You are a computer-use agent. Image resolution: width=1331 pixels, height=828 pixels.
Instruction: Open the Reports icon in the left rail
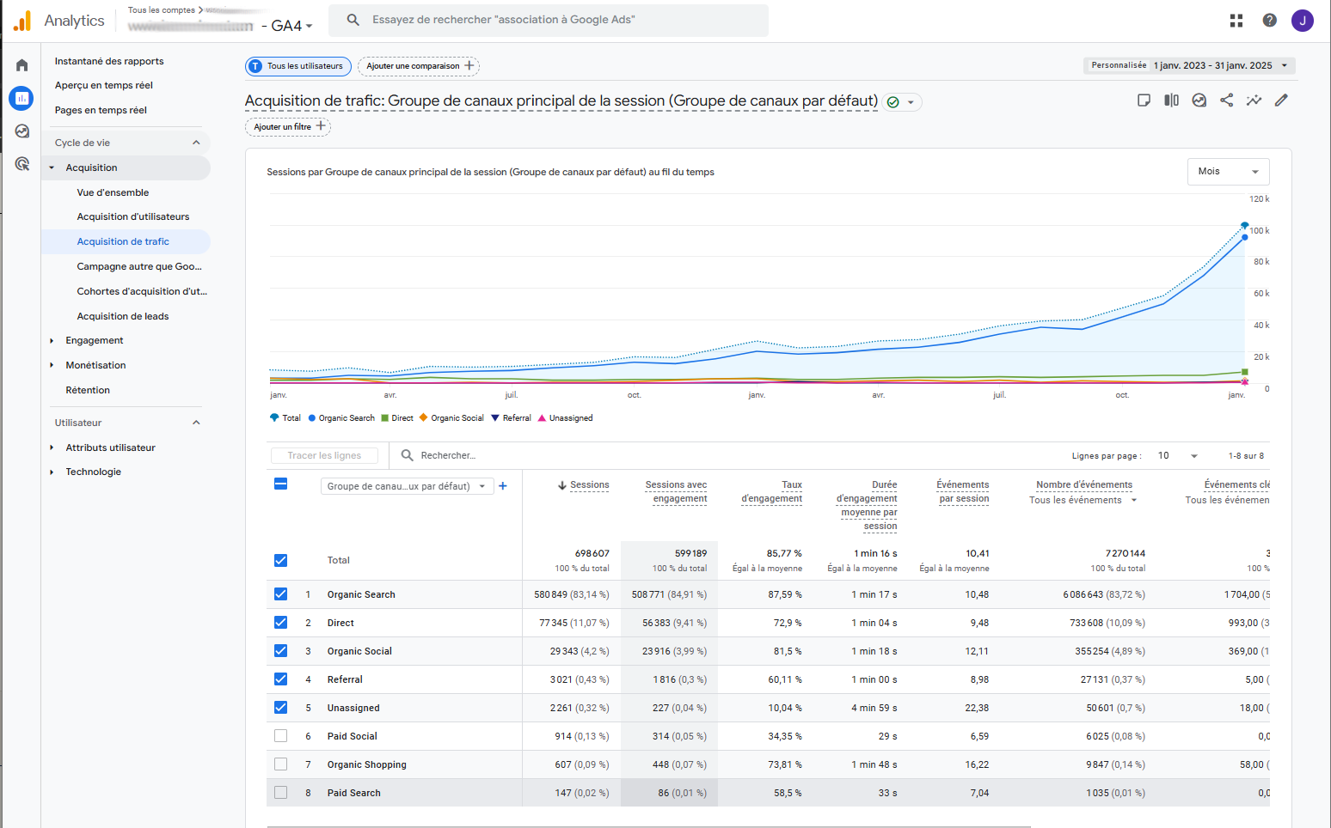21,98
